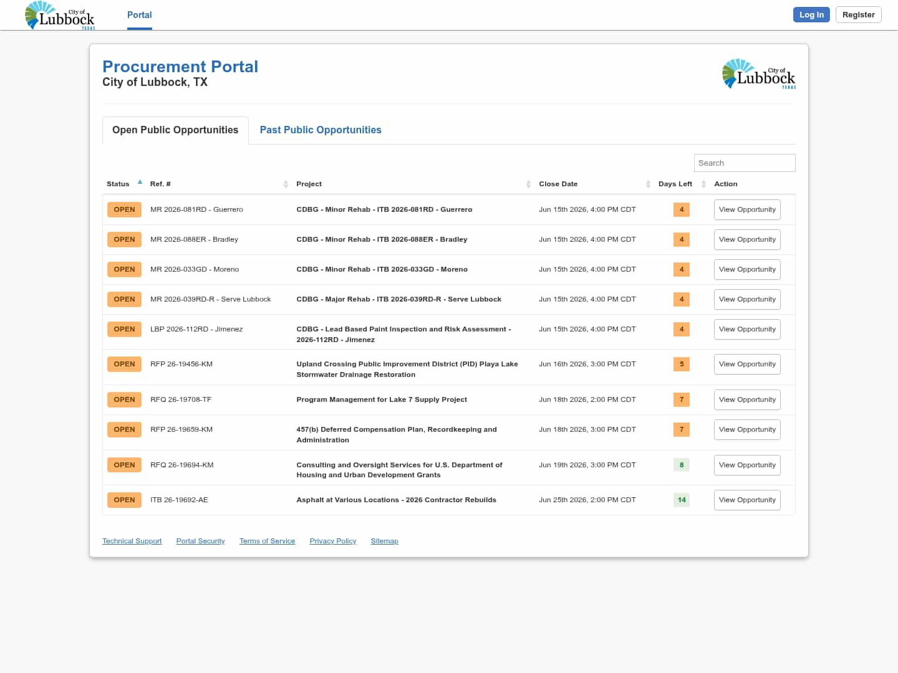View Opportunity for MR 2026-081RD Guerrero
The height and width of the screenshot is (673, 898).
pyautogui.click(x=747, y=210)
